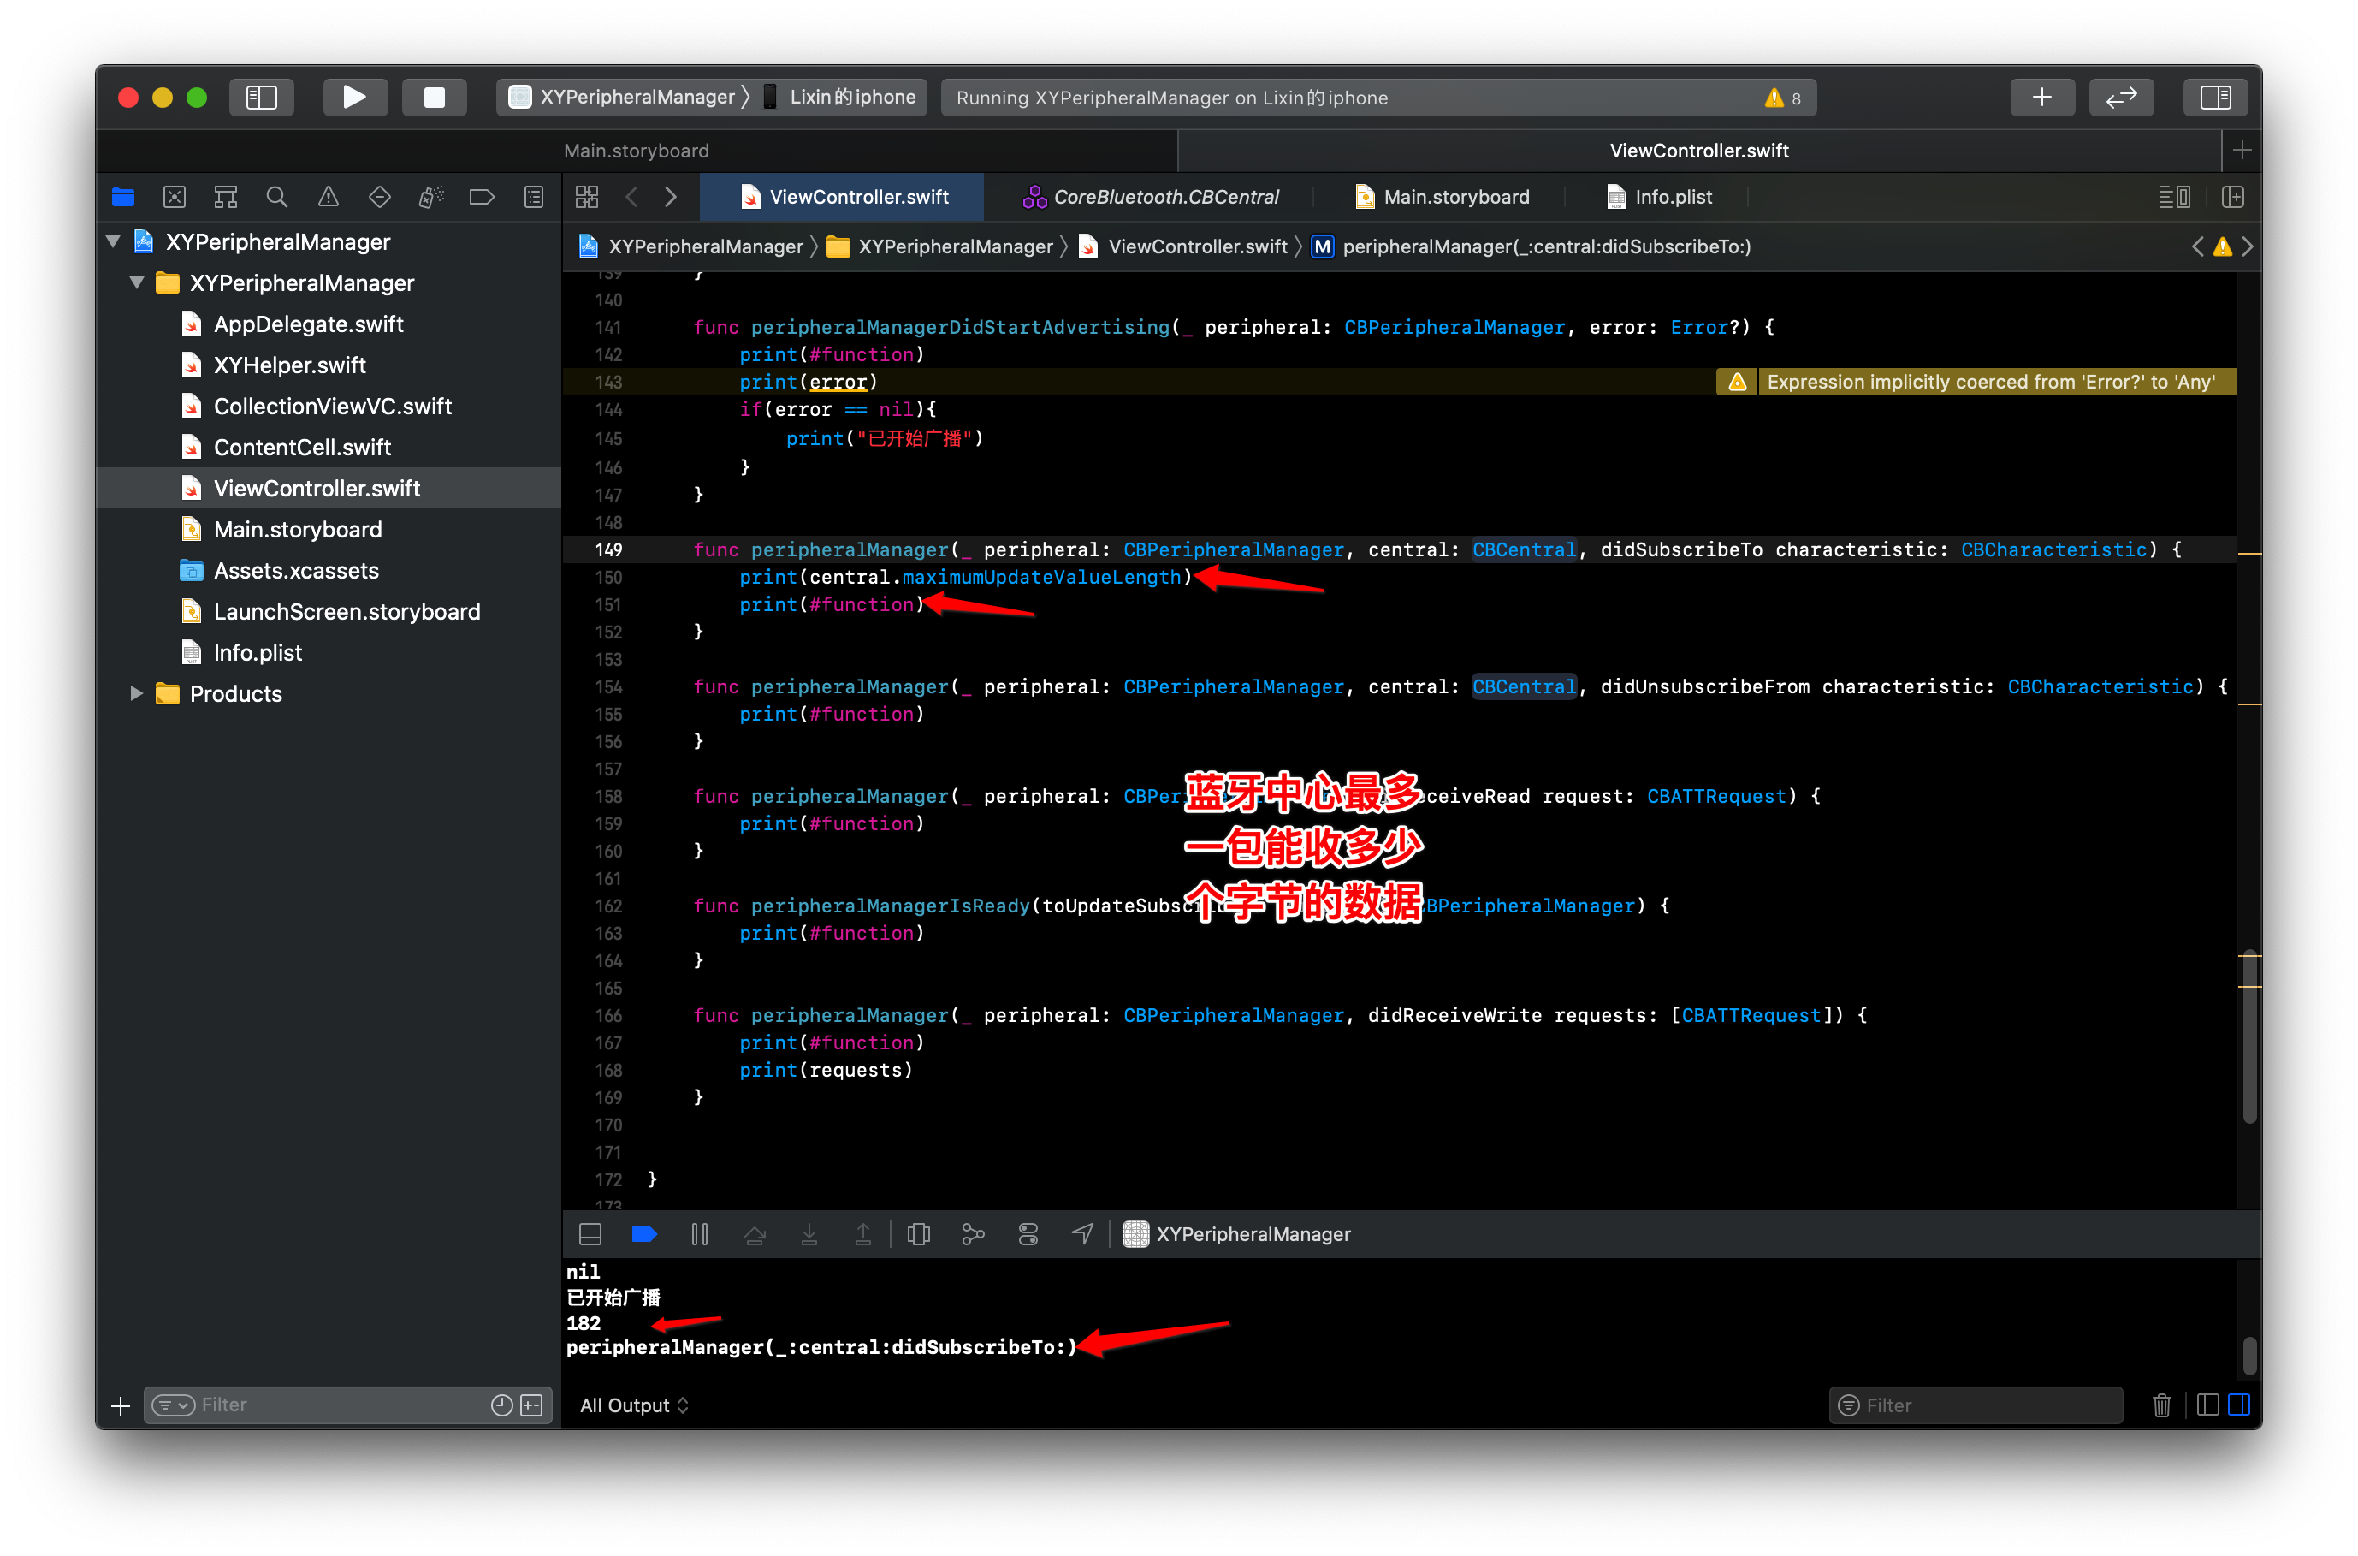Image resolution: width=2358 pixels, height=1556 pixels.
Task: Click the Add new file plus icon
Action: [x=120, y=1403]
